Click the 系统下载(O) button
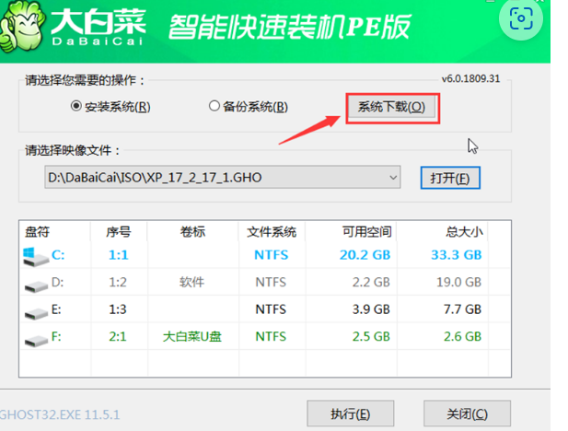The height and width of the screenshot is (431, 568). pos(391,107)
